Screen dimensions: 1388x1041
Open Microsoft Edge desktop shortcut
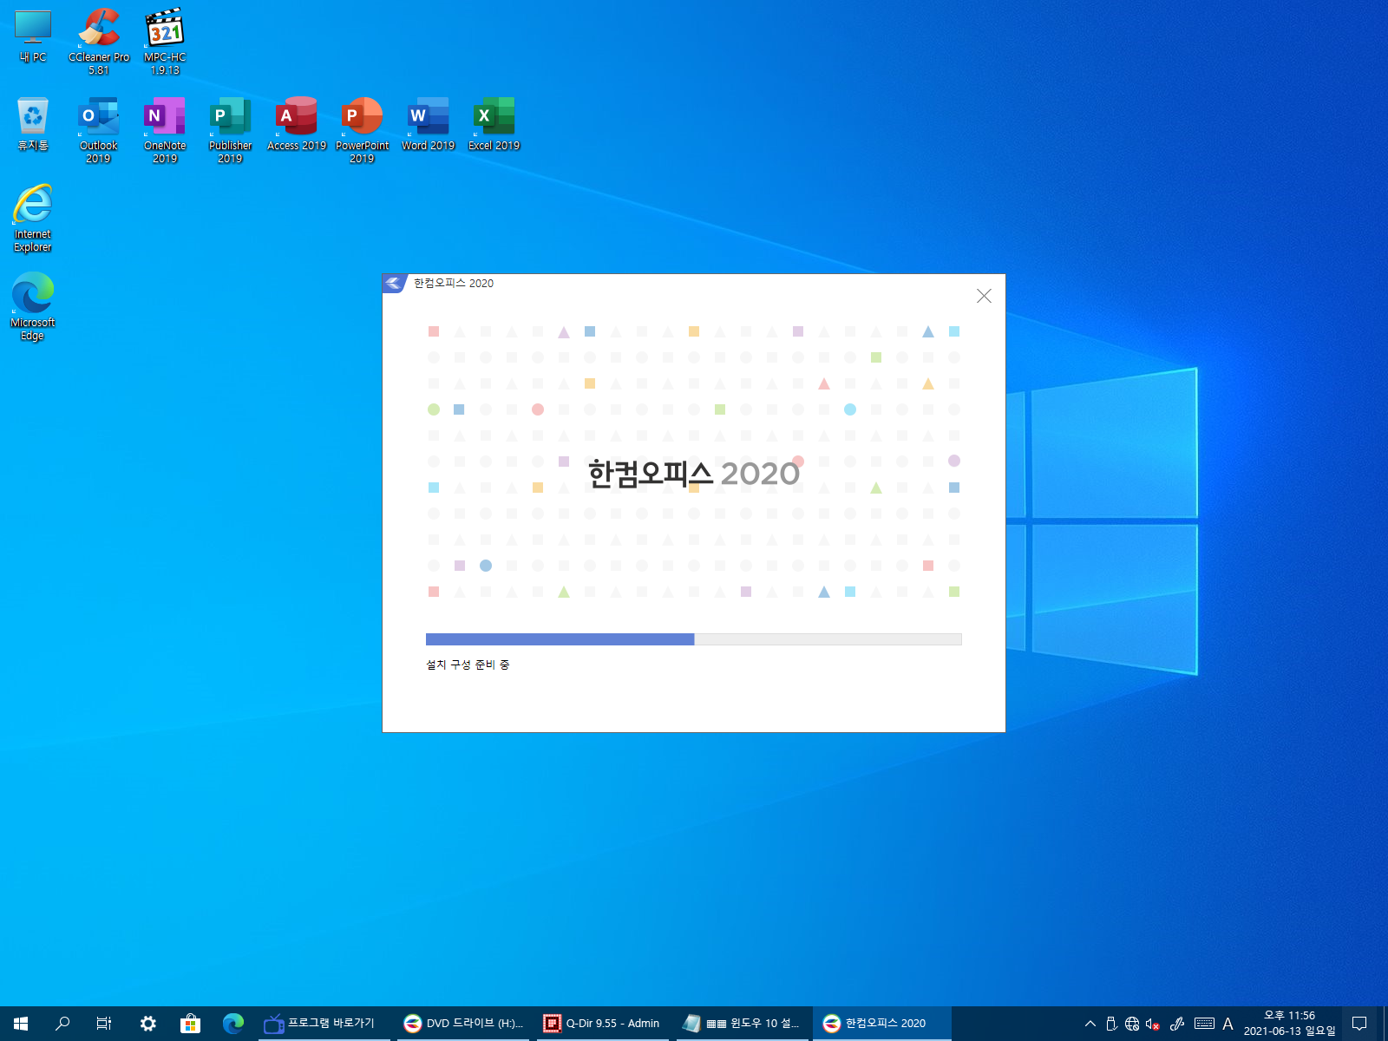pyautogui.click(x=33, y=307)
